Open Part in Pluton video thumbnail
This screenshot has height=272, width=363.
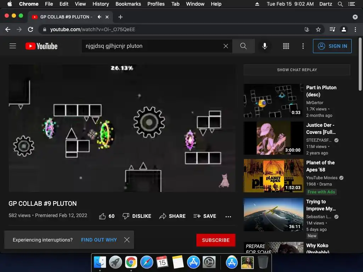point(273,101)
